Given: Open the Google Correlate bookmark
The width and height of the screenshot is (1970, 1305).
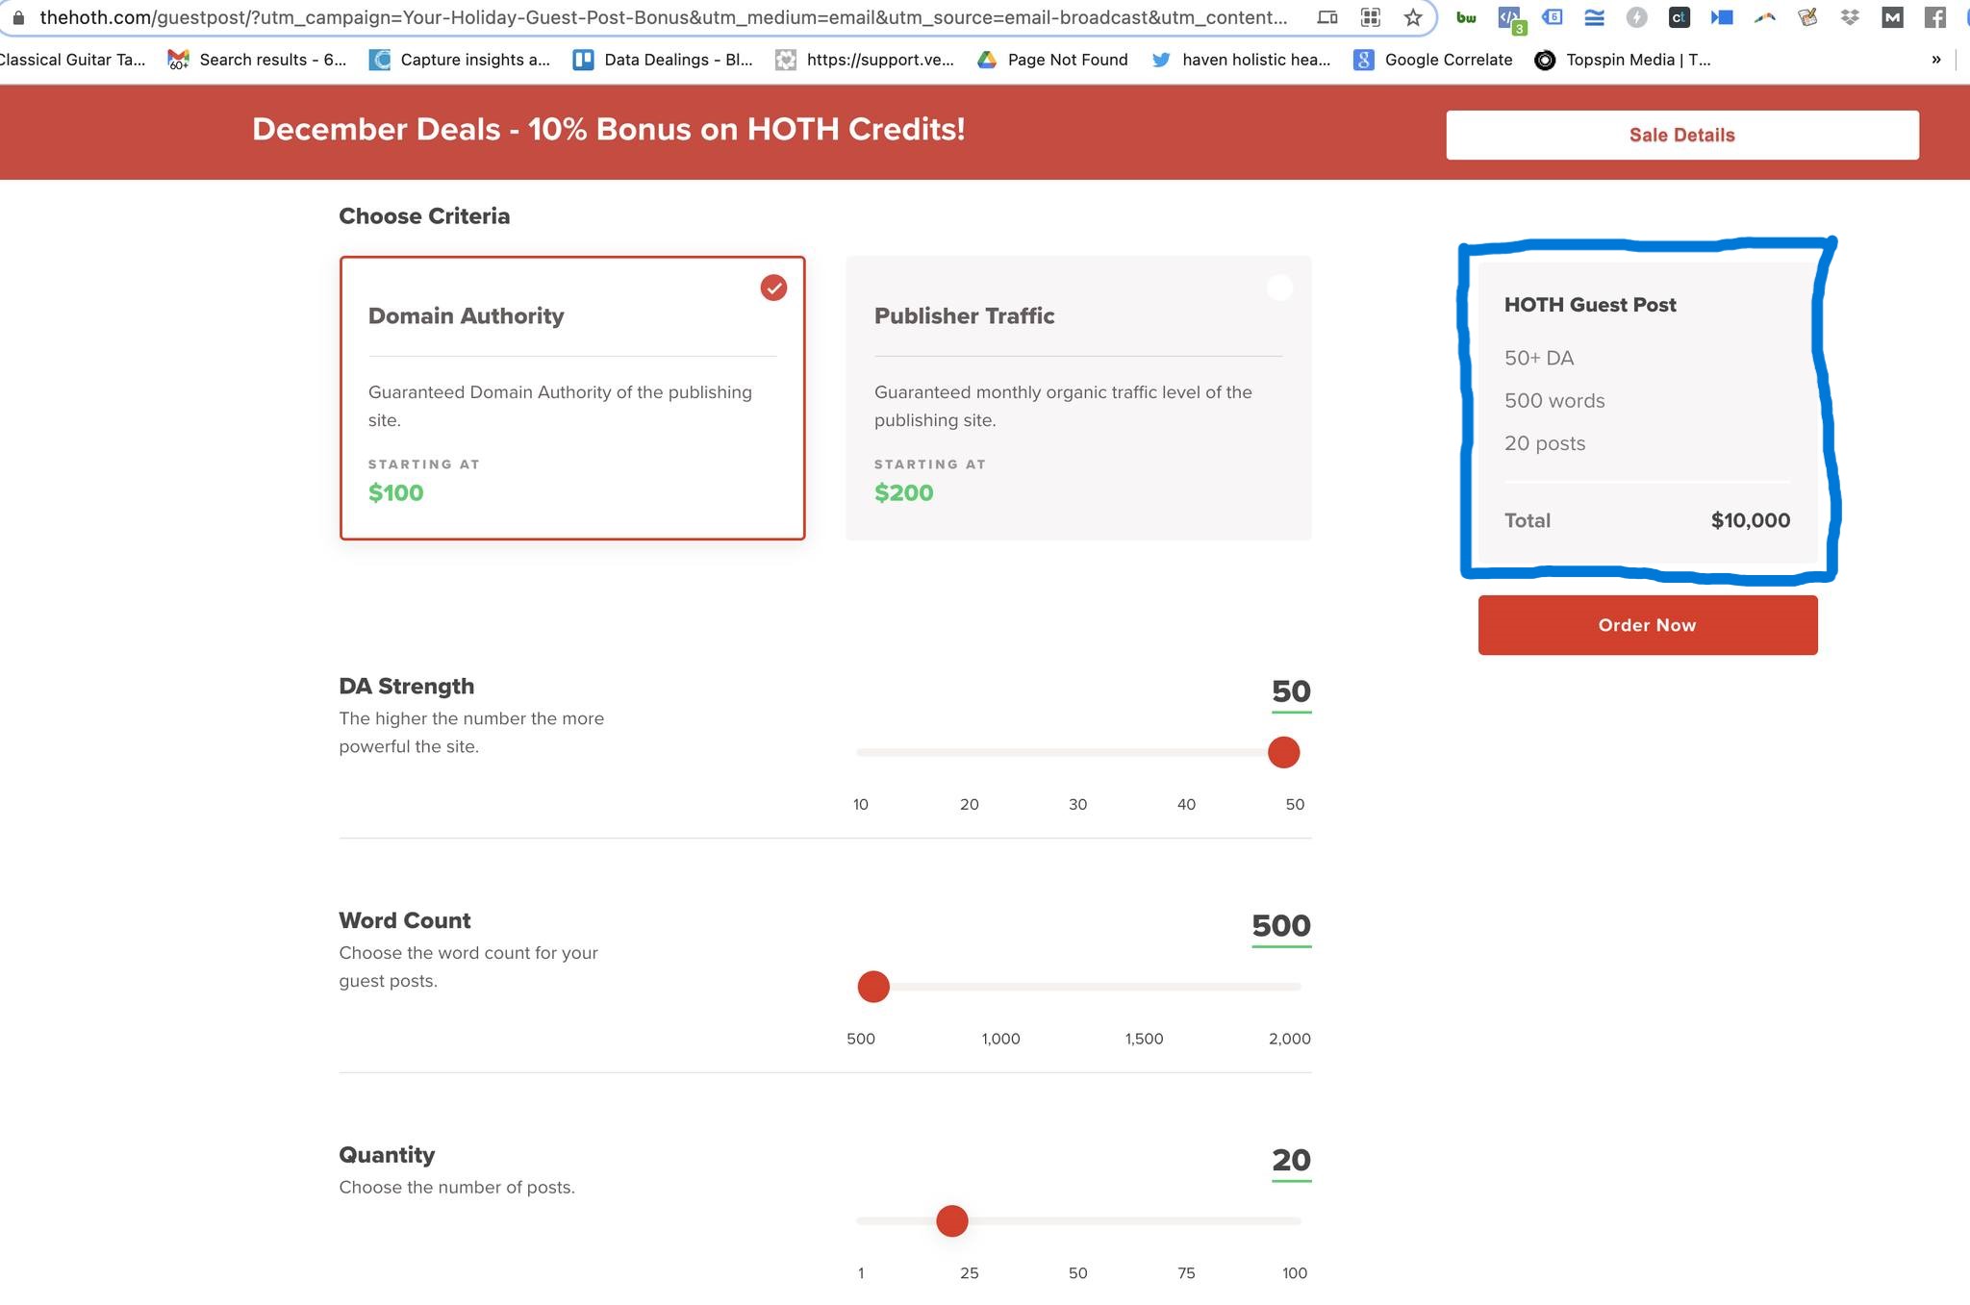Looking at the screenshot, I should [1433, 60].
